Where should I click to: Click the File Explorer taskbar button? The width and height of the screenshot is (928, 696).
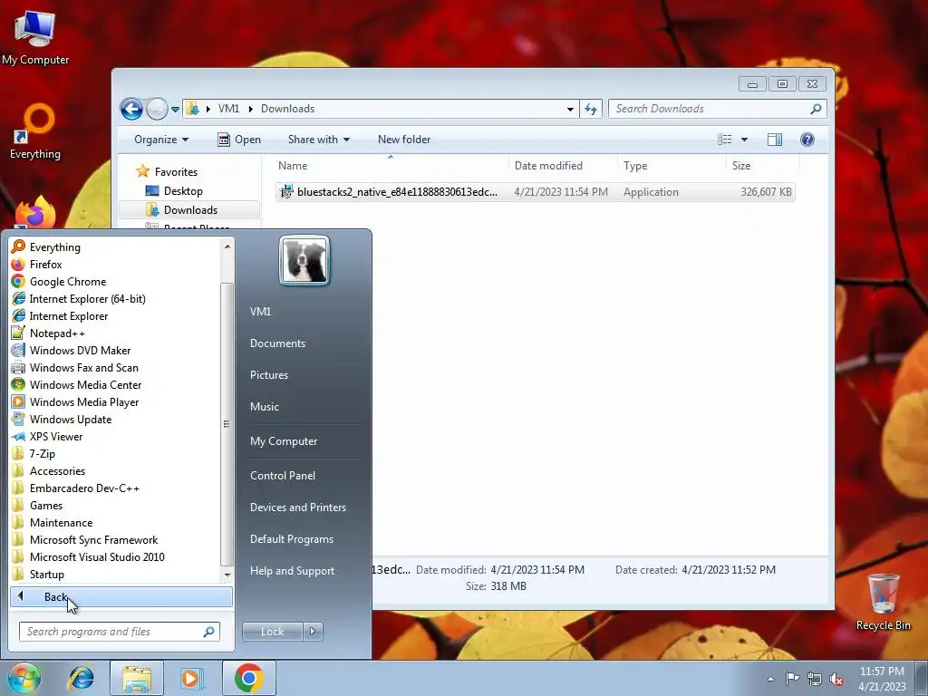[x=137, y=678]
